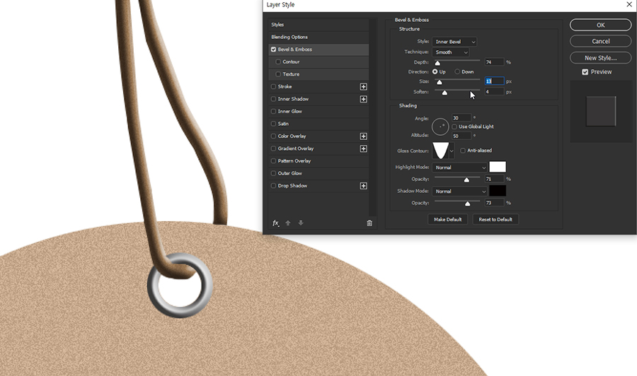637x376 pixels.
Task: Open Blending Options in the list
Action: (x=318, y=37)
